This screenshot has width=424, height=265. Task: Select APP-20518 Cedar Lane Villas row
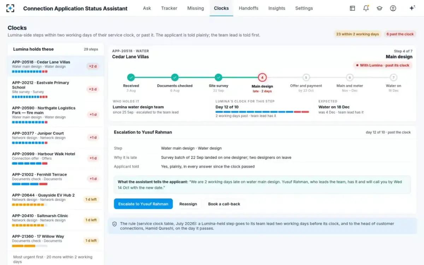(56, 66)
